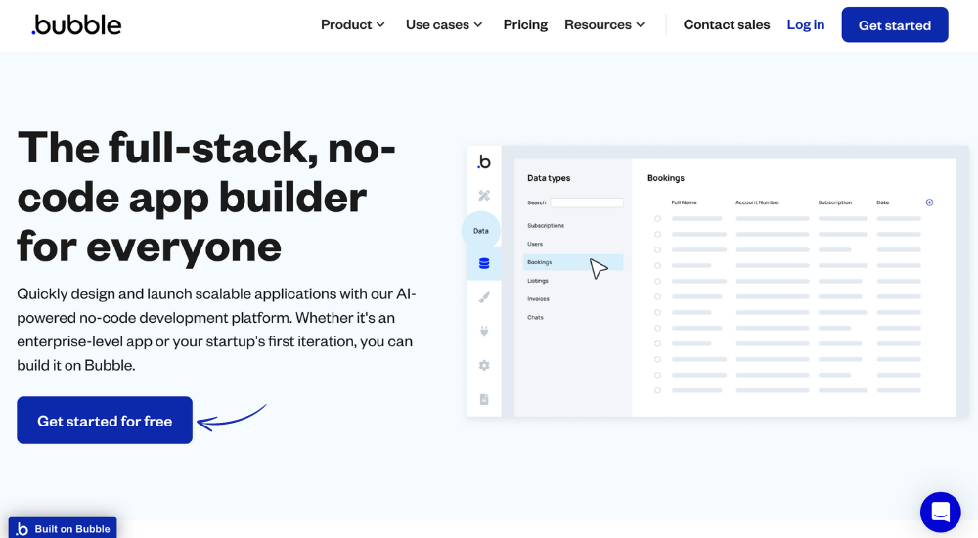Click the Date column header
Image resolution: width=978 pixels, height=538 pixels.
(882, 202)
